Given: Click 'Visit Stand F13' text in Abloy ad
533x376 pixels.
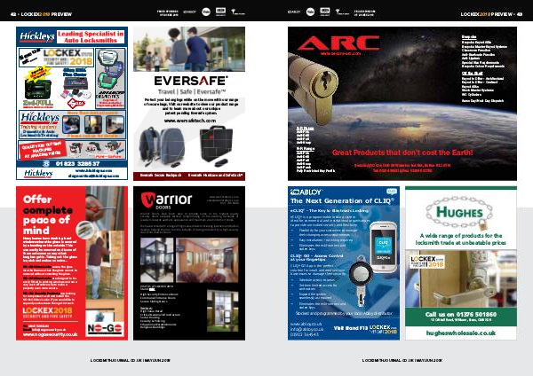Looking at the screenshot, I should [350, 328].
